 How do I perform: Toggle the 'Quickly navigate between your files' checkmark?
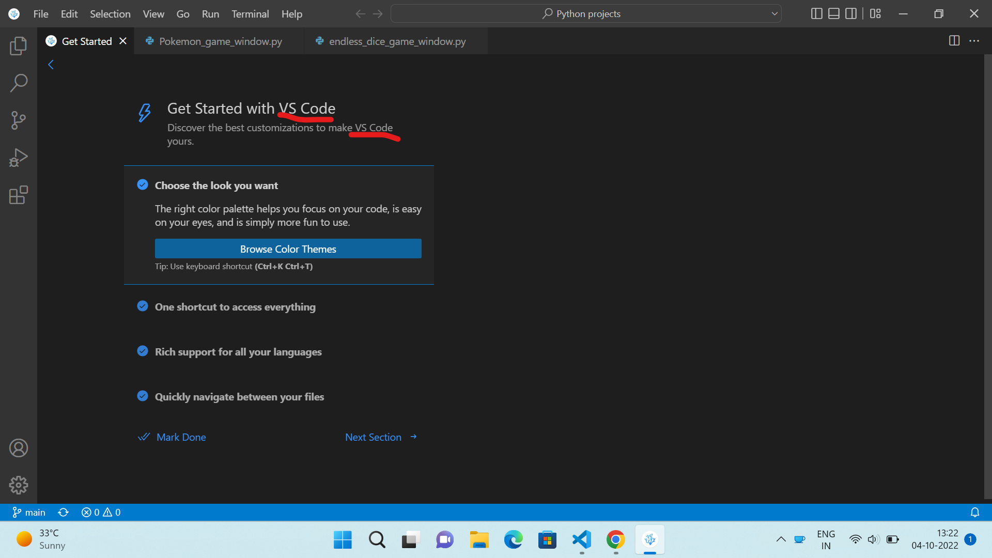[x=143, y=396]
